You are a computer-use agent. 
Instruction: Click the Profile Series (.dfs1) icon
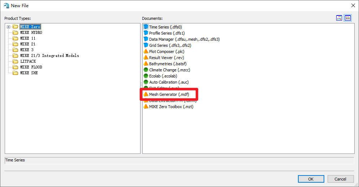[x=146, y=33]
